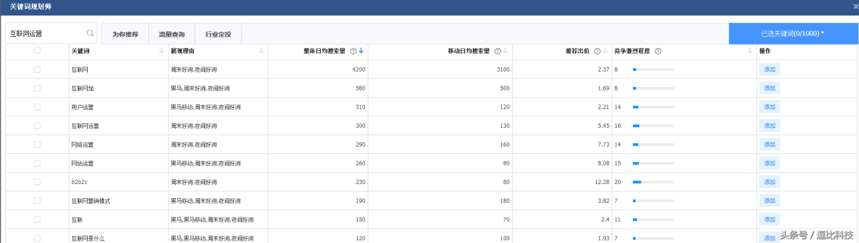This screenshot has width=859, height=243.
Task: Click the search volume value 230
Action: (360, 182)
